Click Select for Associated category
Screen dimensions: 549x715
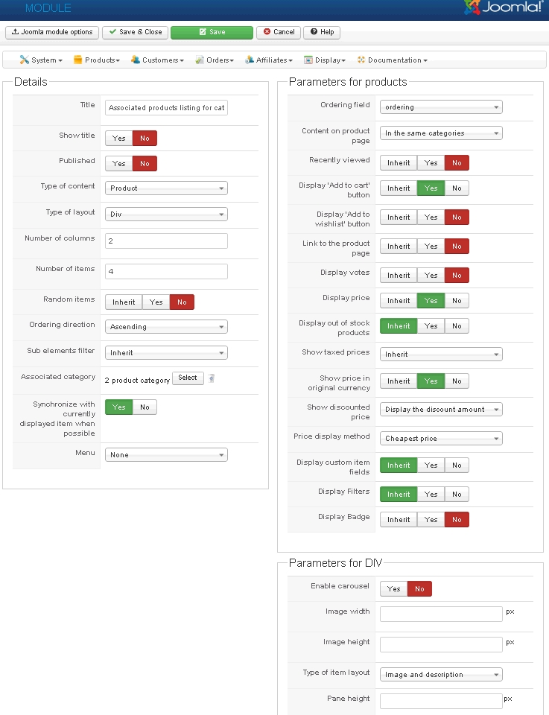188,378
